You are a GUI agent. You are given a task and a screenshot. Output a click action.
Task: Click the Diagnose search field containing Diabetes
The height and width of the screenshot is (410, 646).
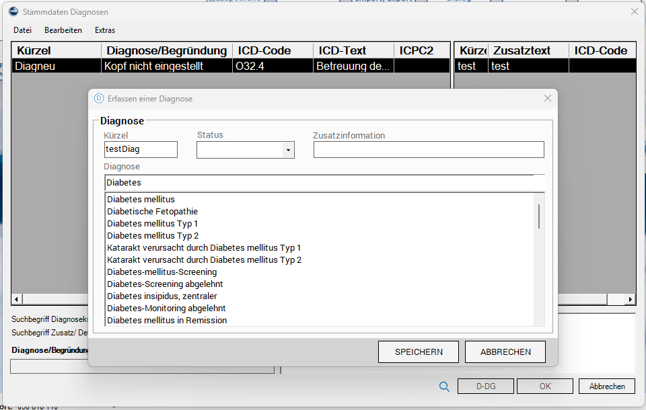pos(323,183)
